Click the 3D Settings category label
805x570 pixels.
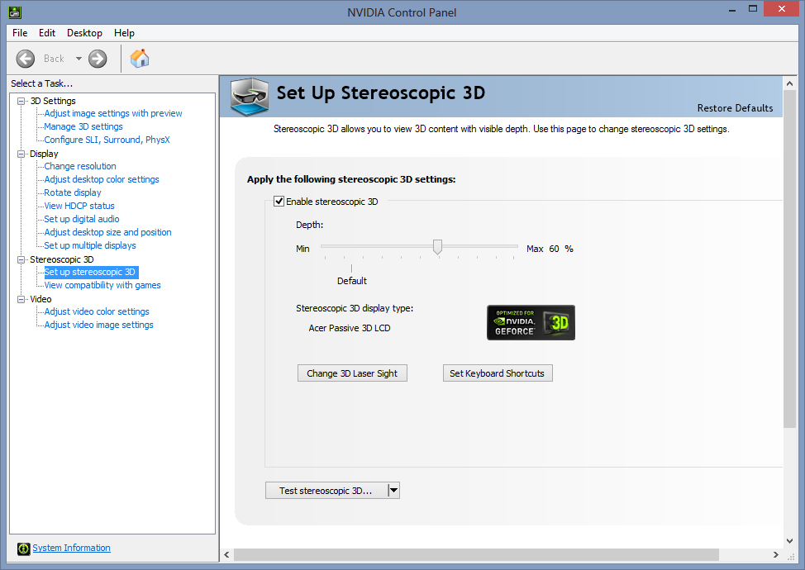click(53, 101)
